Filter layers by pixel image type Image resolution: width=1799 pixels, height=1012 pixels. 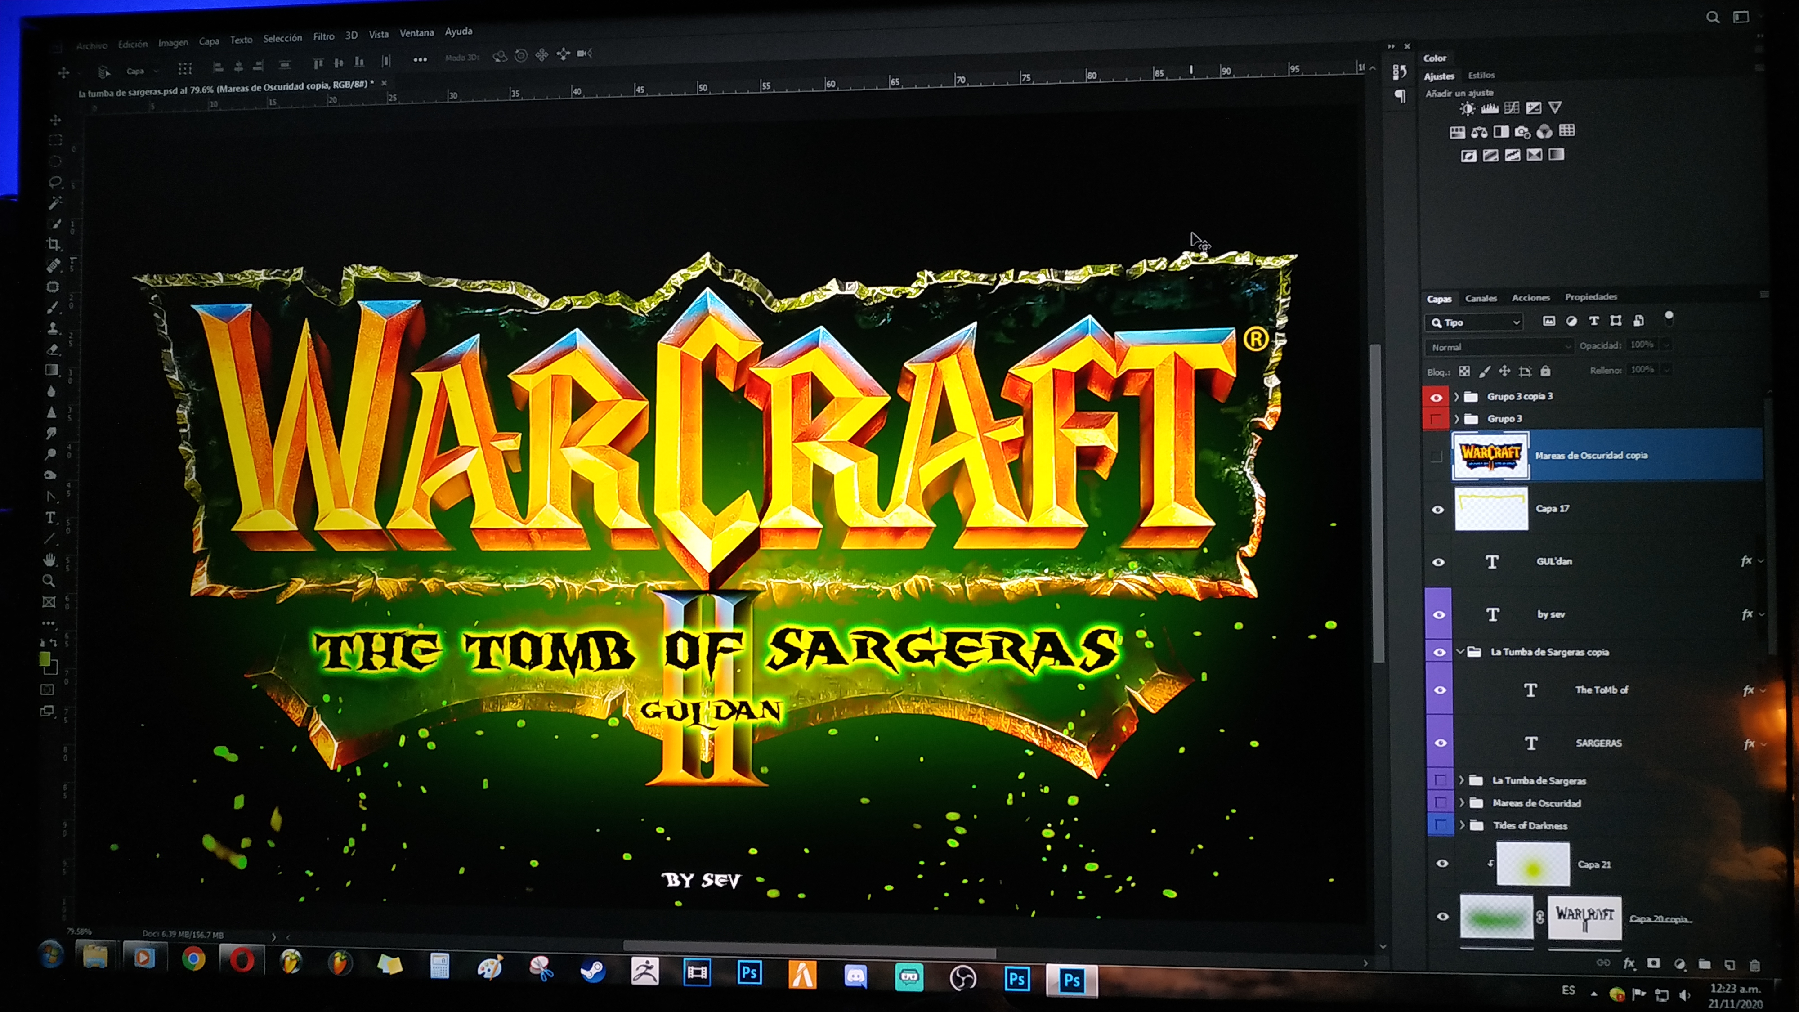click(1549, 321)
